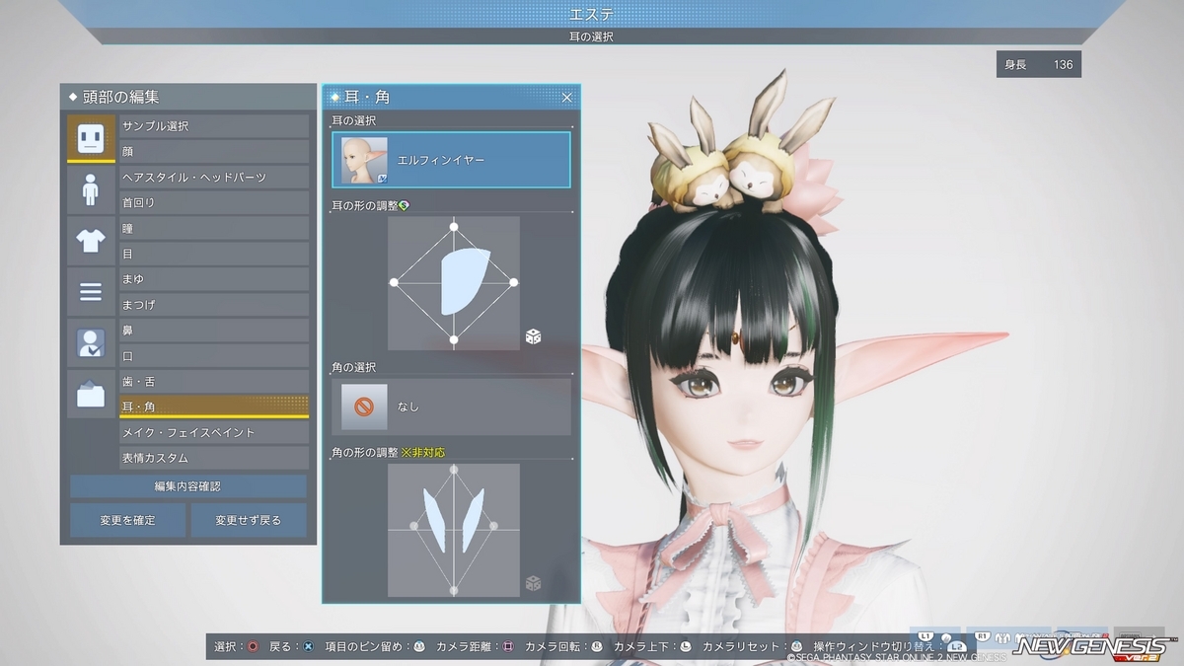Screen dimensions: 1184x666
Task: Click left handle of ear shape adjuster
Action: pyautogui.click(x=394, y=282)
